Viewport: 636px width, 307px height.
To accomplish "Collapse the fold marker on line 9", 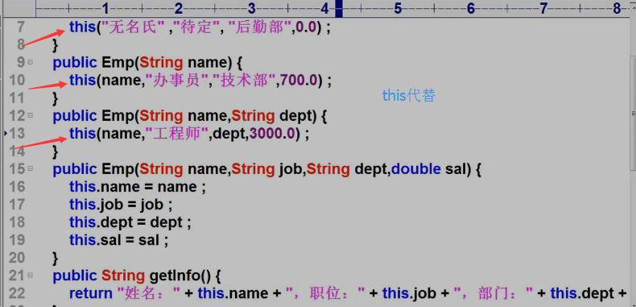I will [x=30, y=62].
